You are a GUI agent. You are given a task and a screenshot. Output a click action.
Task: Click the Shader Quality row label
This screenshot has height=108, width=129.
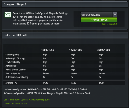click(12, 55)
